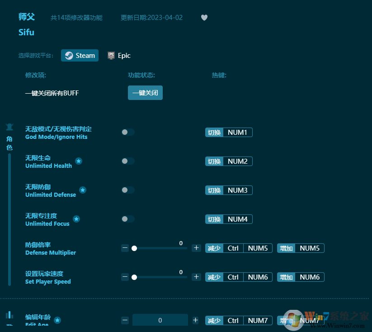
Task: Select the Steam platform tab
Action: click(x=80, y=56)
